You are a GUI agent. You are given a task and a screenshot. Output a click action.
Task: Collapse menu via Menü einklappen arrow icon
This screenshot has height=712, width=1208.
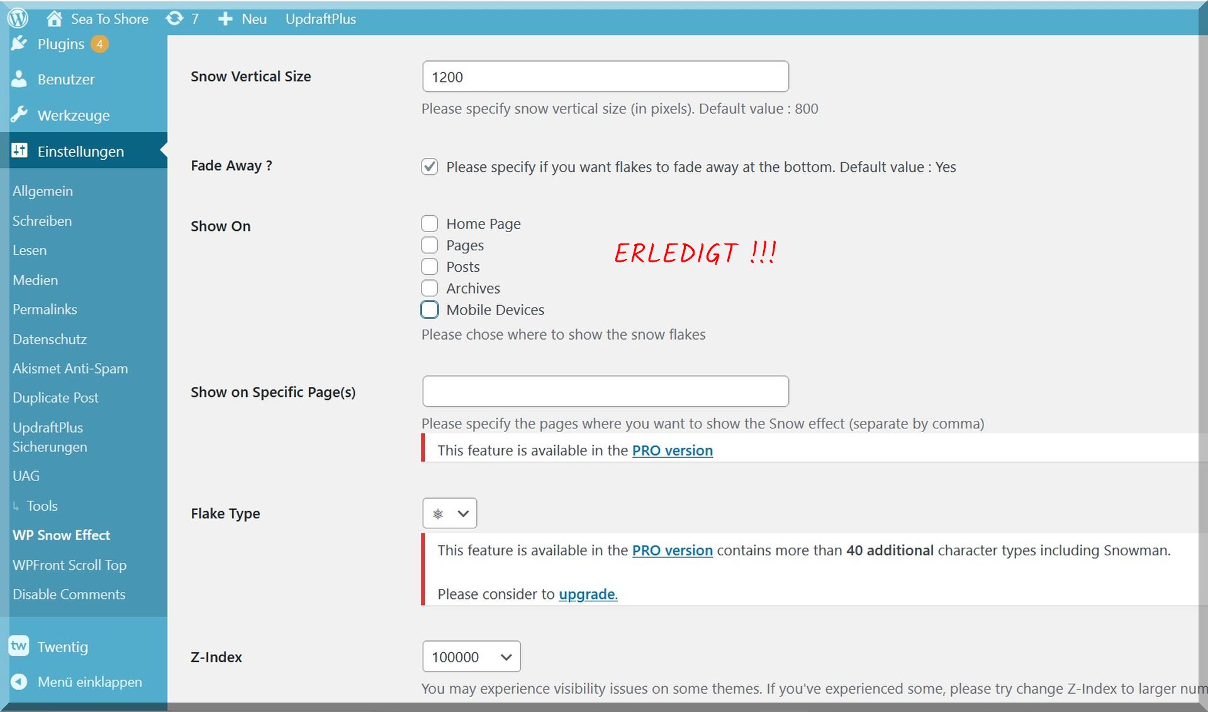click(20, 682)
